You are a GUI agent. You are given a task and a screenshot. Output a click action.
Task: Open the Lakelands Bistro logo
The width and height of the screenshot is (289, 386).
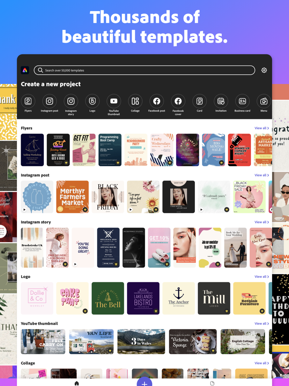coord(143,298)
